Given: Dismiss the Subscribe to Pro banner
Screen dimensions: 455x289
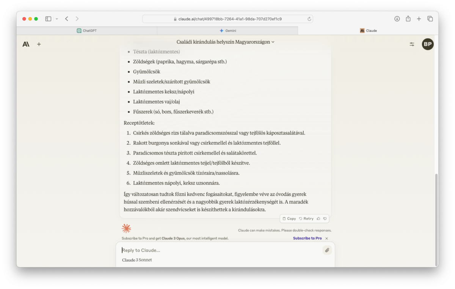Looking at the screenshot, I should click(x=326, y=238).
